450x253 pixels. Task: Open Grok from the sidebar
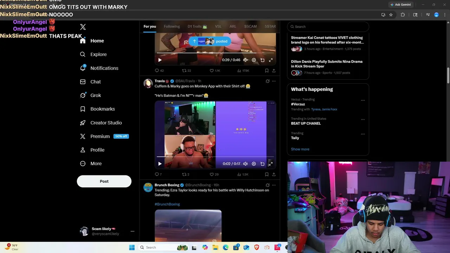[x=90, y=96]
